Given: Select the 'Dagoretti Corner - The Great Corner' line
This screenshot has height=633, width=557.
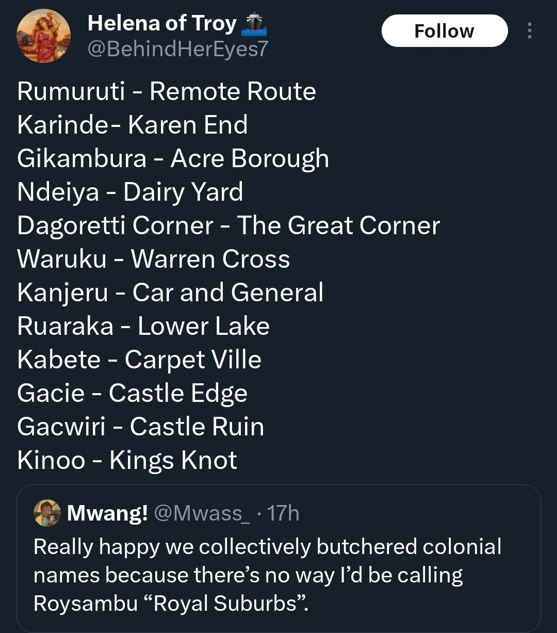Looking at the screenshot, I should [228, 225].
